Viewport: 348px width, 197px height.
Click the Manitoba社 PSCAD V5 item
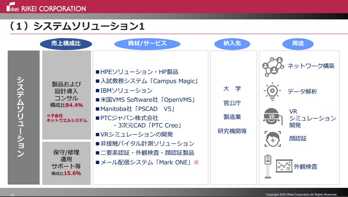136,109
